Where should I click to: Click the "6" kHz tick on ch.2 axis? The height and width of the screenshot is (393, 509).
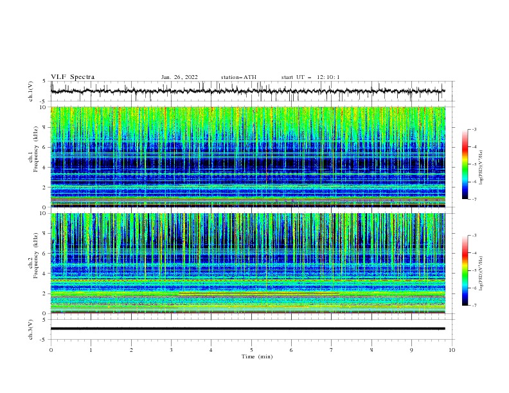(x=45, y=254)
